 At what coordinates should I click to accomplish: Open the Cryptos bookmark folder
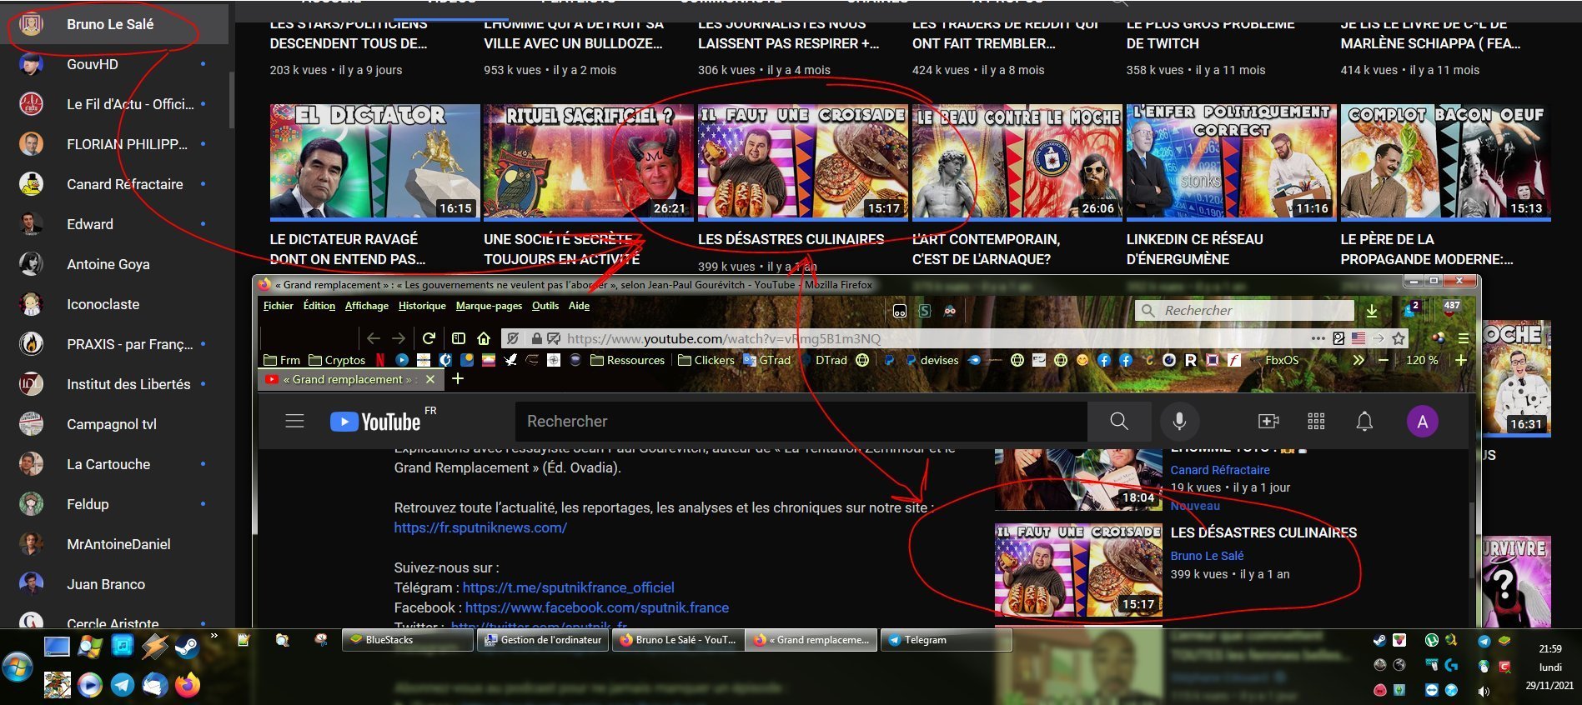coord(337,360)
